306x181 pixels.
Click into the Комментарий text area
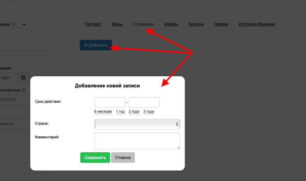[x=137, y=141]
